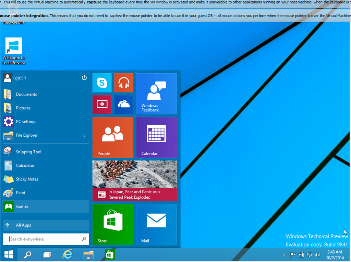Click the rajesh user account picture
The height and width of the screenshot is (262, 351).
(x=8, y=78)
